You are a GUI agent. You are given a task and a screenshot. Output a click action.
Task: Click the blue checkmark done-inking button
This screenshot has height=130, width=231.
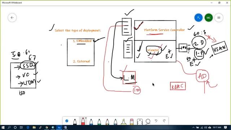pos(67,121)
